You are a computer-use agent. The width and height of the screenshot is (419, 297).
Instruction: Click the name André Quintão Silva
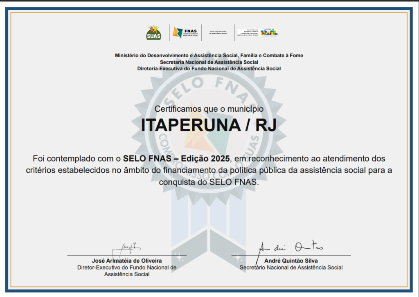click(291, 261)
